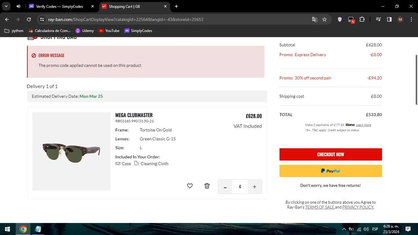
Task: Open the taskbar clock 6:26 a. m.
Action: (391, 229)
